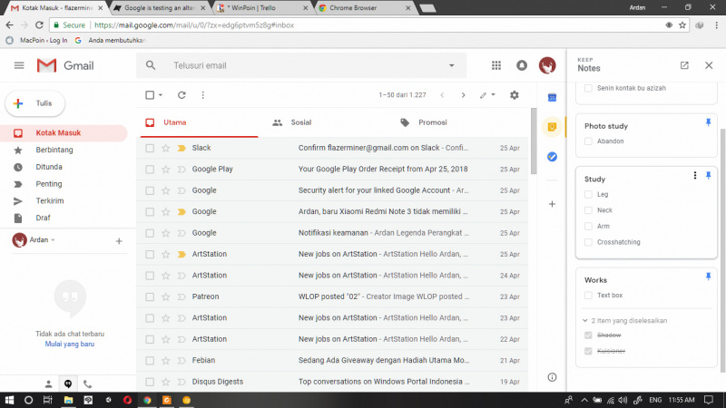726x408 pixels.
Task: Expand the Ardan account dropdown in Hangouts
Action: (53, 240)
